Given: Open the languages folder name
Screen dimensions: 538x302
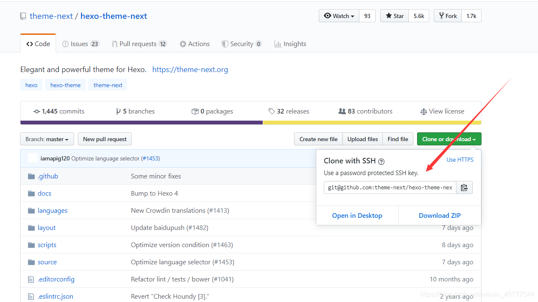Looking at the screenshot, I should [52, 211].
